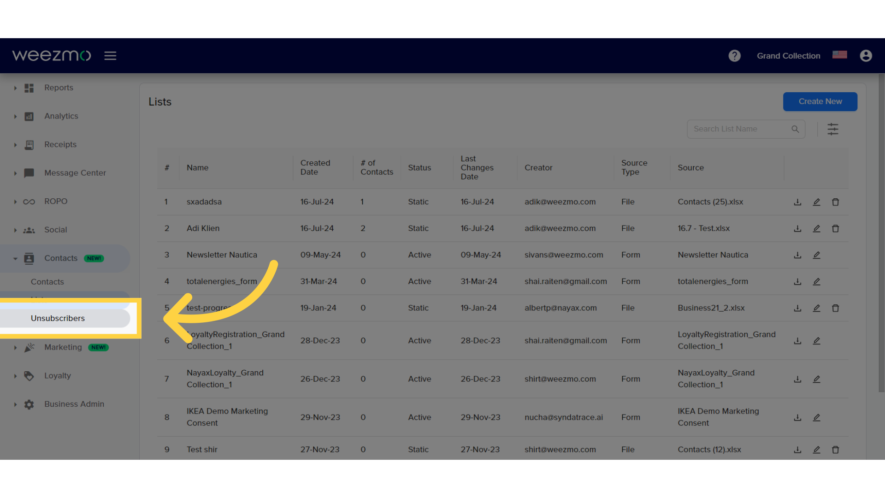Open the help question mark icon
Viewport: 885px width, 498px height.
pyautogui.click(x=734, y=56)
